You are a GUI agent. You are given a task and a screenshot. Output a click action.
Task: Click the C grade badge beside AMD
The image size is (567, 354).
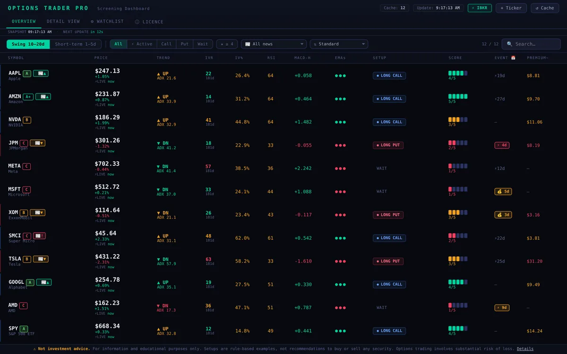[23, 305]
